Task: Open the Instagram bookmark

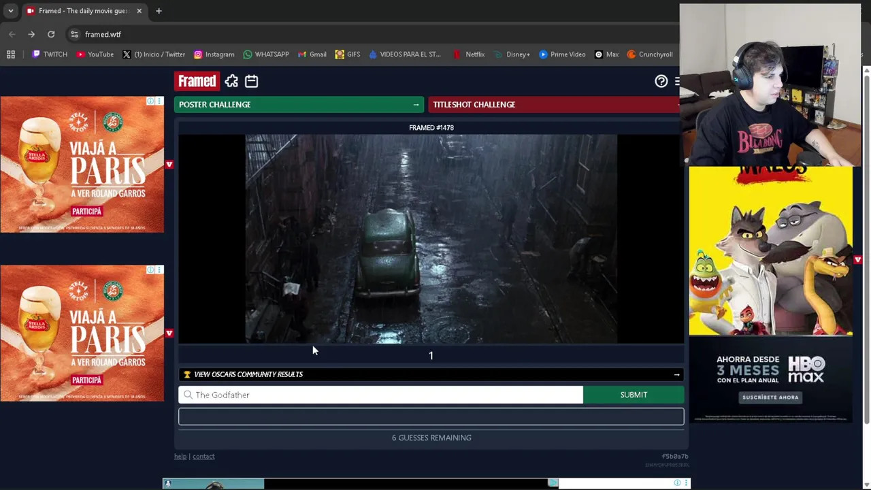Action: (x=214, y=54)
